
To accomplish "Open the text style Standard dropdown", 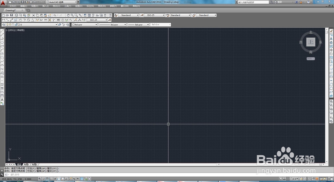I will pyautogui.click(x=129, y=15).
